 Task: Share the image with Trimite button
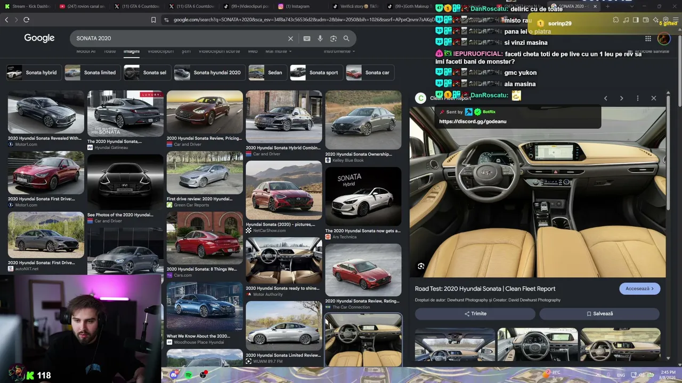coord(475,314)
